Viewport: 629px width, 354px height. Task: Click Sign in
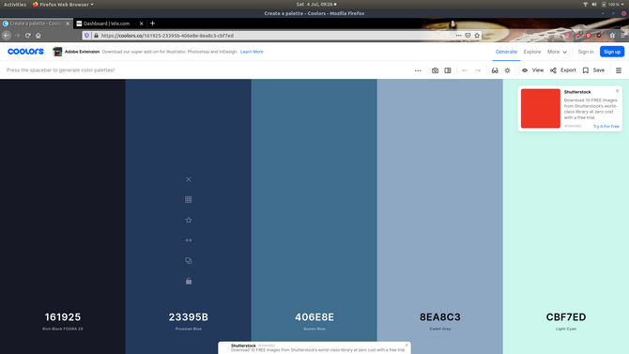[x=586, y=52]
